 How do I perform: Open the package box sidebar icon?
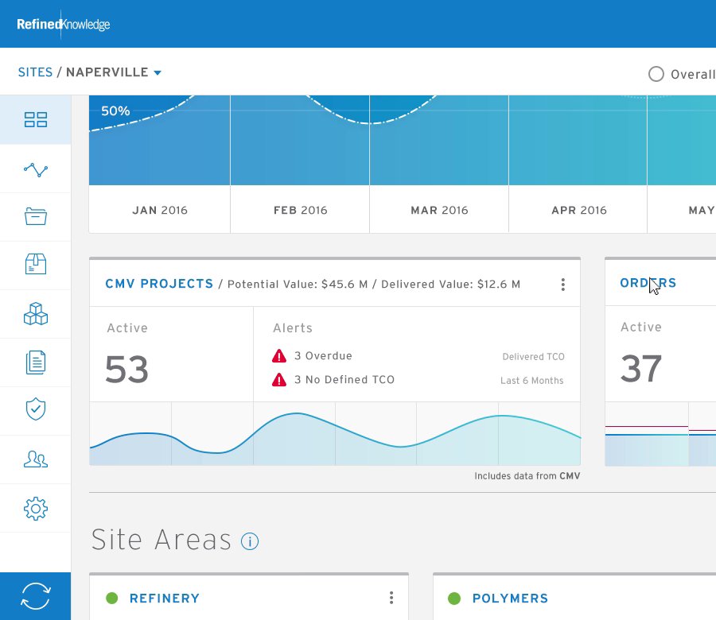point(36,264)
